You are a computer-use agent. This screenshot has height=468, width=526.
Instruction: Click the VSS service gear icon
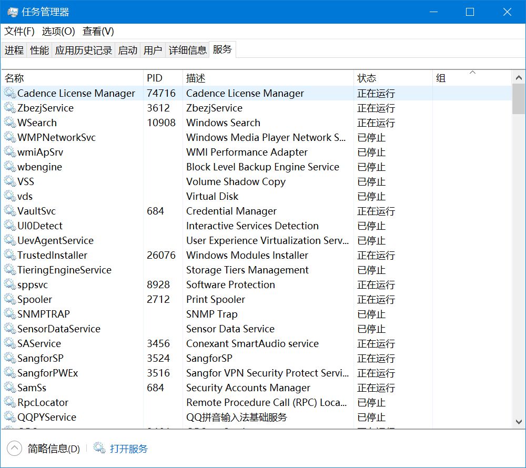[x=9, y=181]
